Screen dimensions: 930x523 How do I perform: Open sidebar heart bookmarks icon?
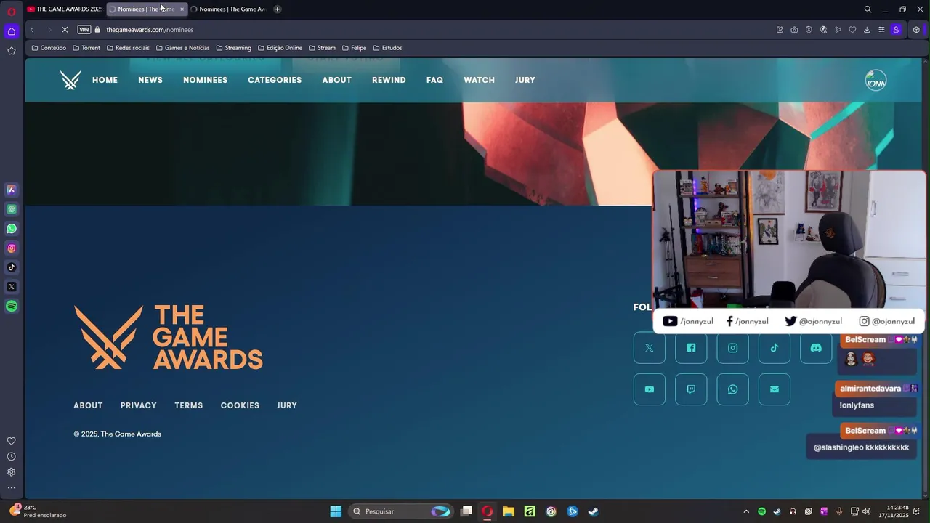(x=12, y=441)
